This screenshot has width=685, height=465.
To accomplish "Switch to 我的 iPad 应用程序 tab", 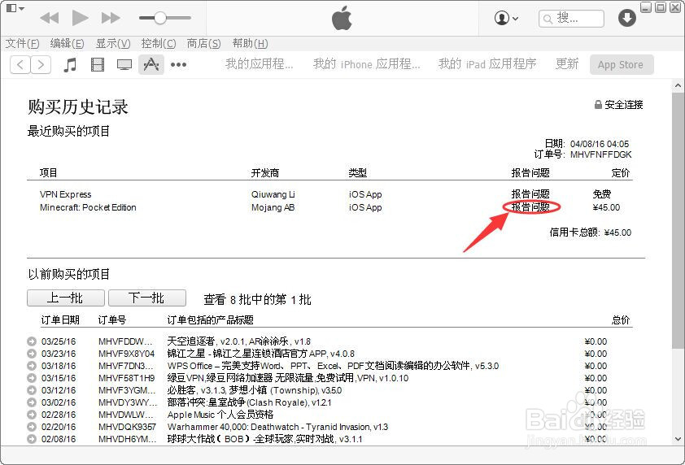I will point(487,64).
